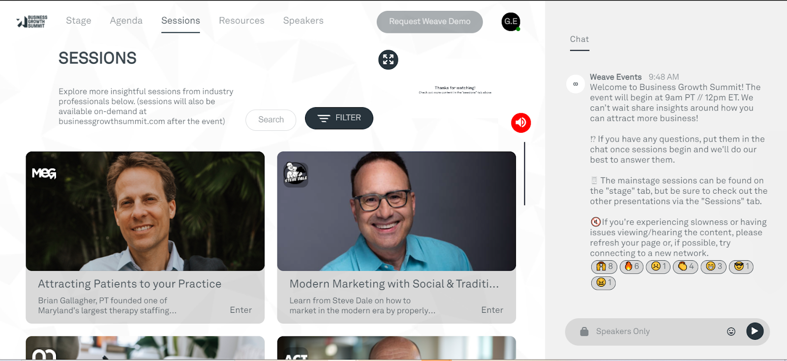
Task: Click Request Weave Demo button
Action: coord(429,22)
